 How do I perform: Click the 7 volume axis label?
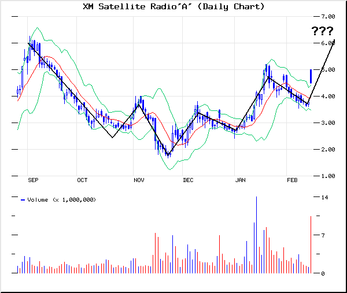(323, 236)
